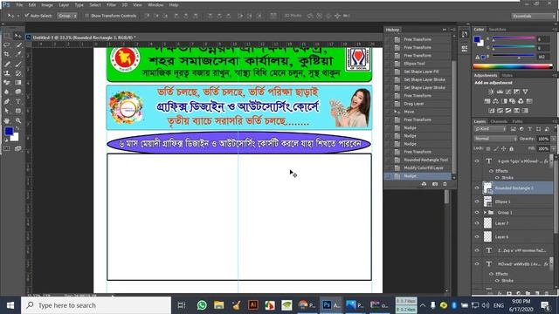Enable Show Transform Controls checkbox
The image size is (559, 314).
coord(86,16)
